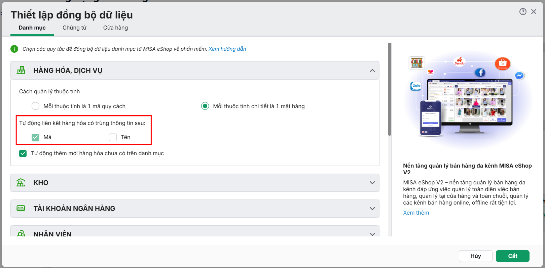Open the Cửa hàng tab
This screenshot has height=268, width=545.
(x=115, y=28)
